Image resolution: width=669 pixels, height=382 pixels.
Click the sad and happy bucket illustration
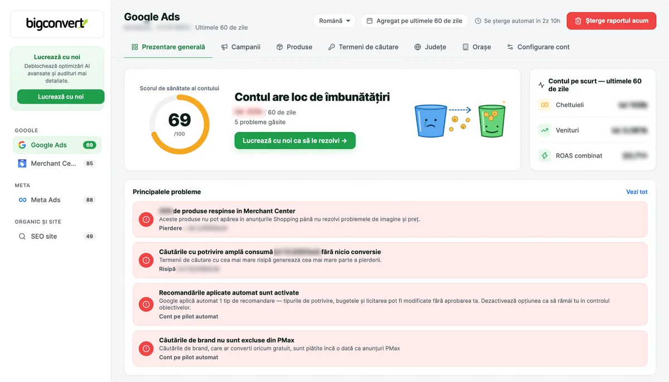pos(460,119)
